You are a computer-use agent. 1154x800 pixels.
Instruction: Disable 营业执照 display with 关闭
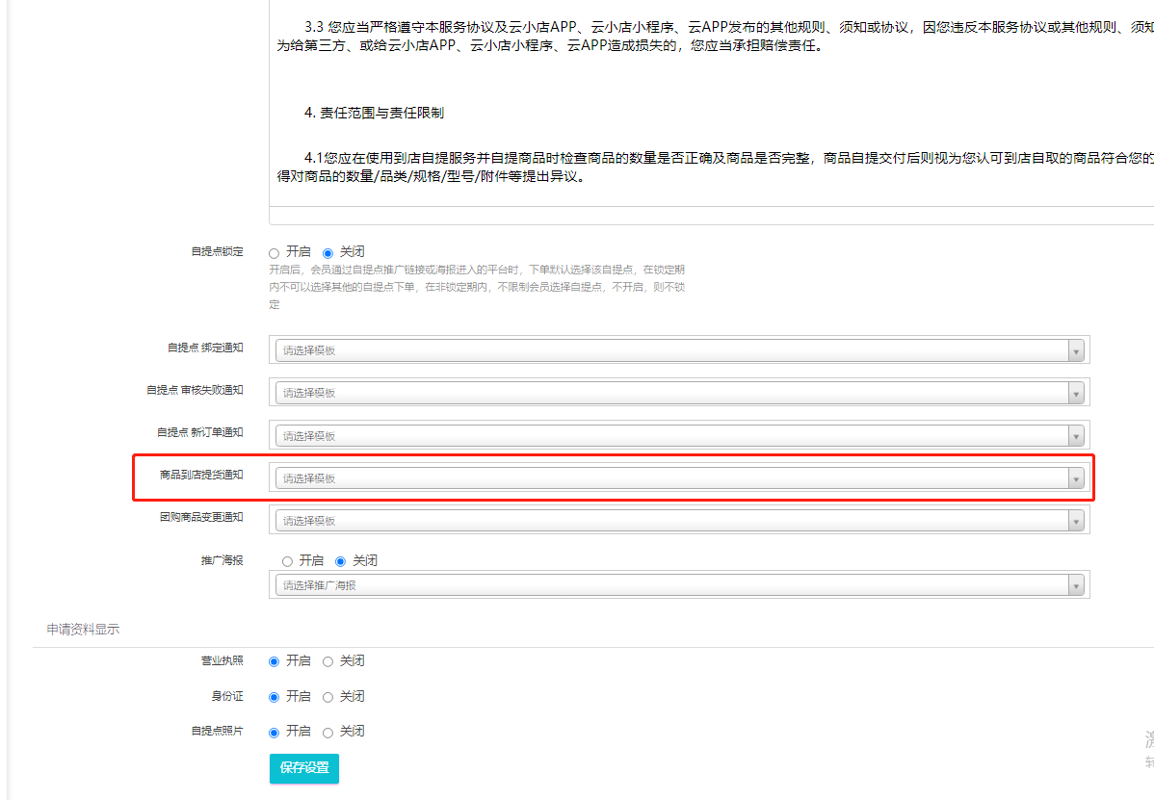click(328, 661)
